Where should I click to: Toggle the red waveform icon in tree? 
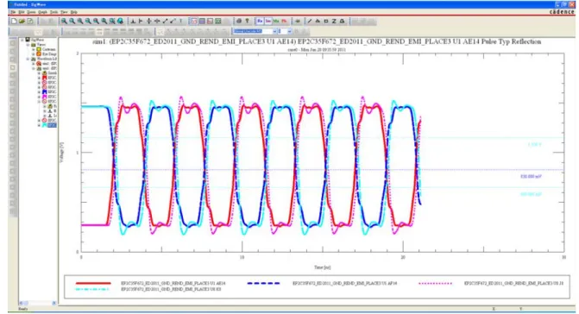tap(44, 78)
